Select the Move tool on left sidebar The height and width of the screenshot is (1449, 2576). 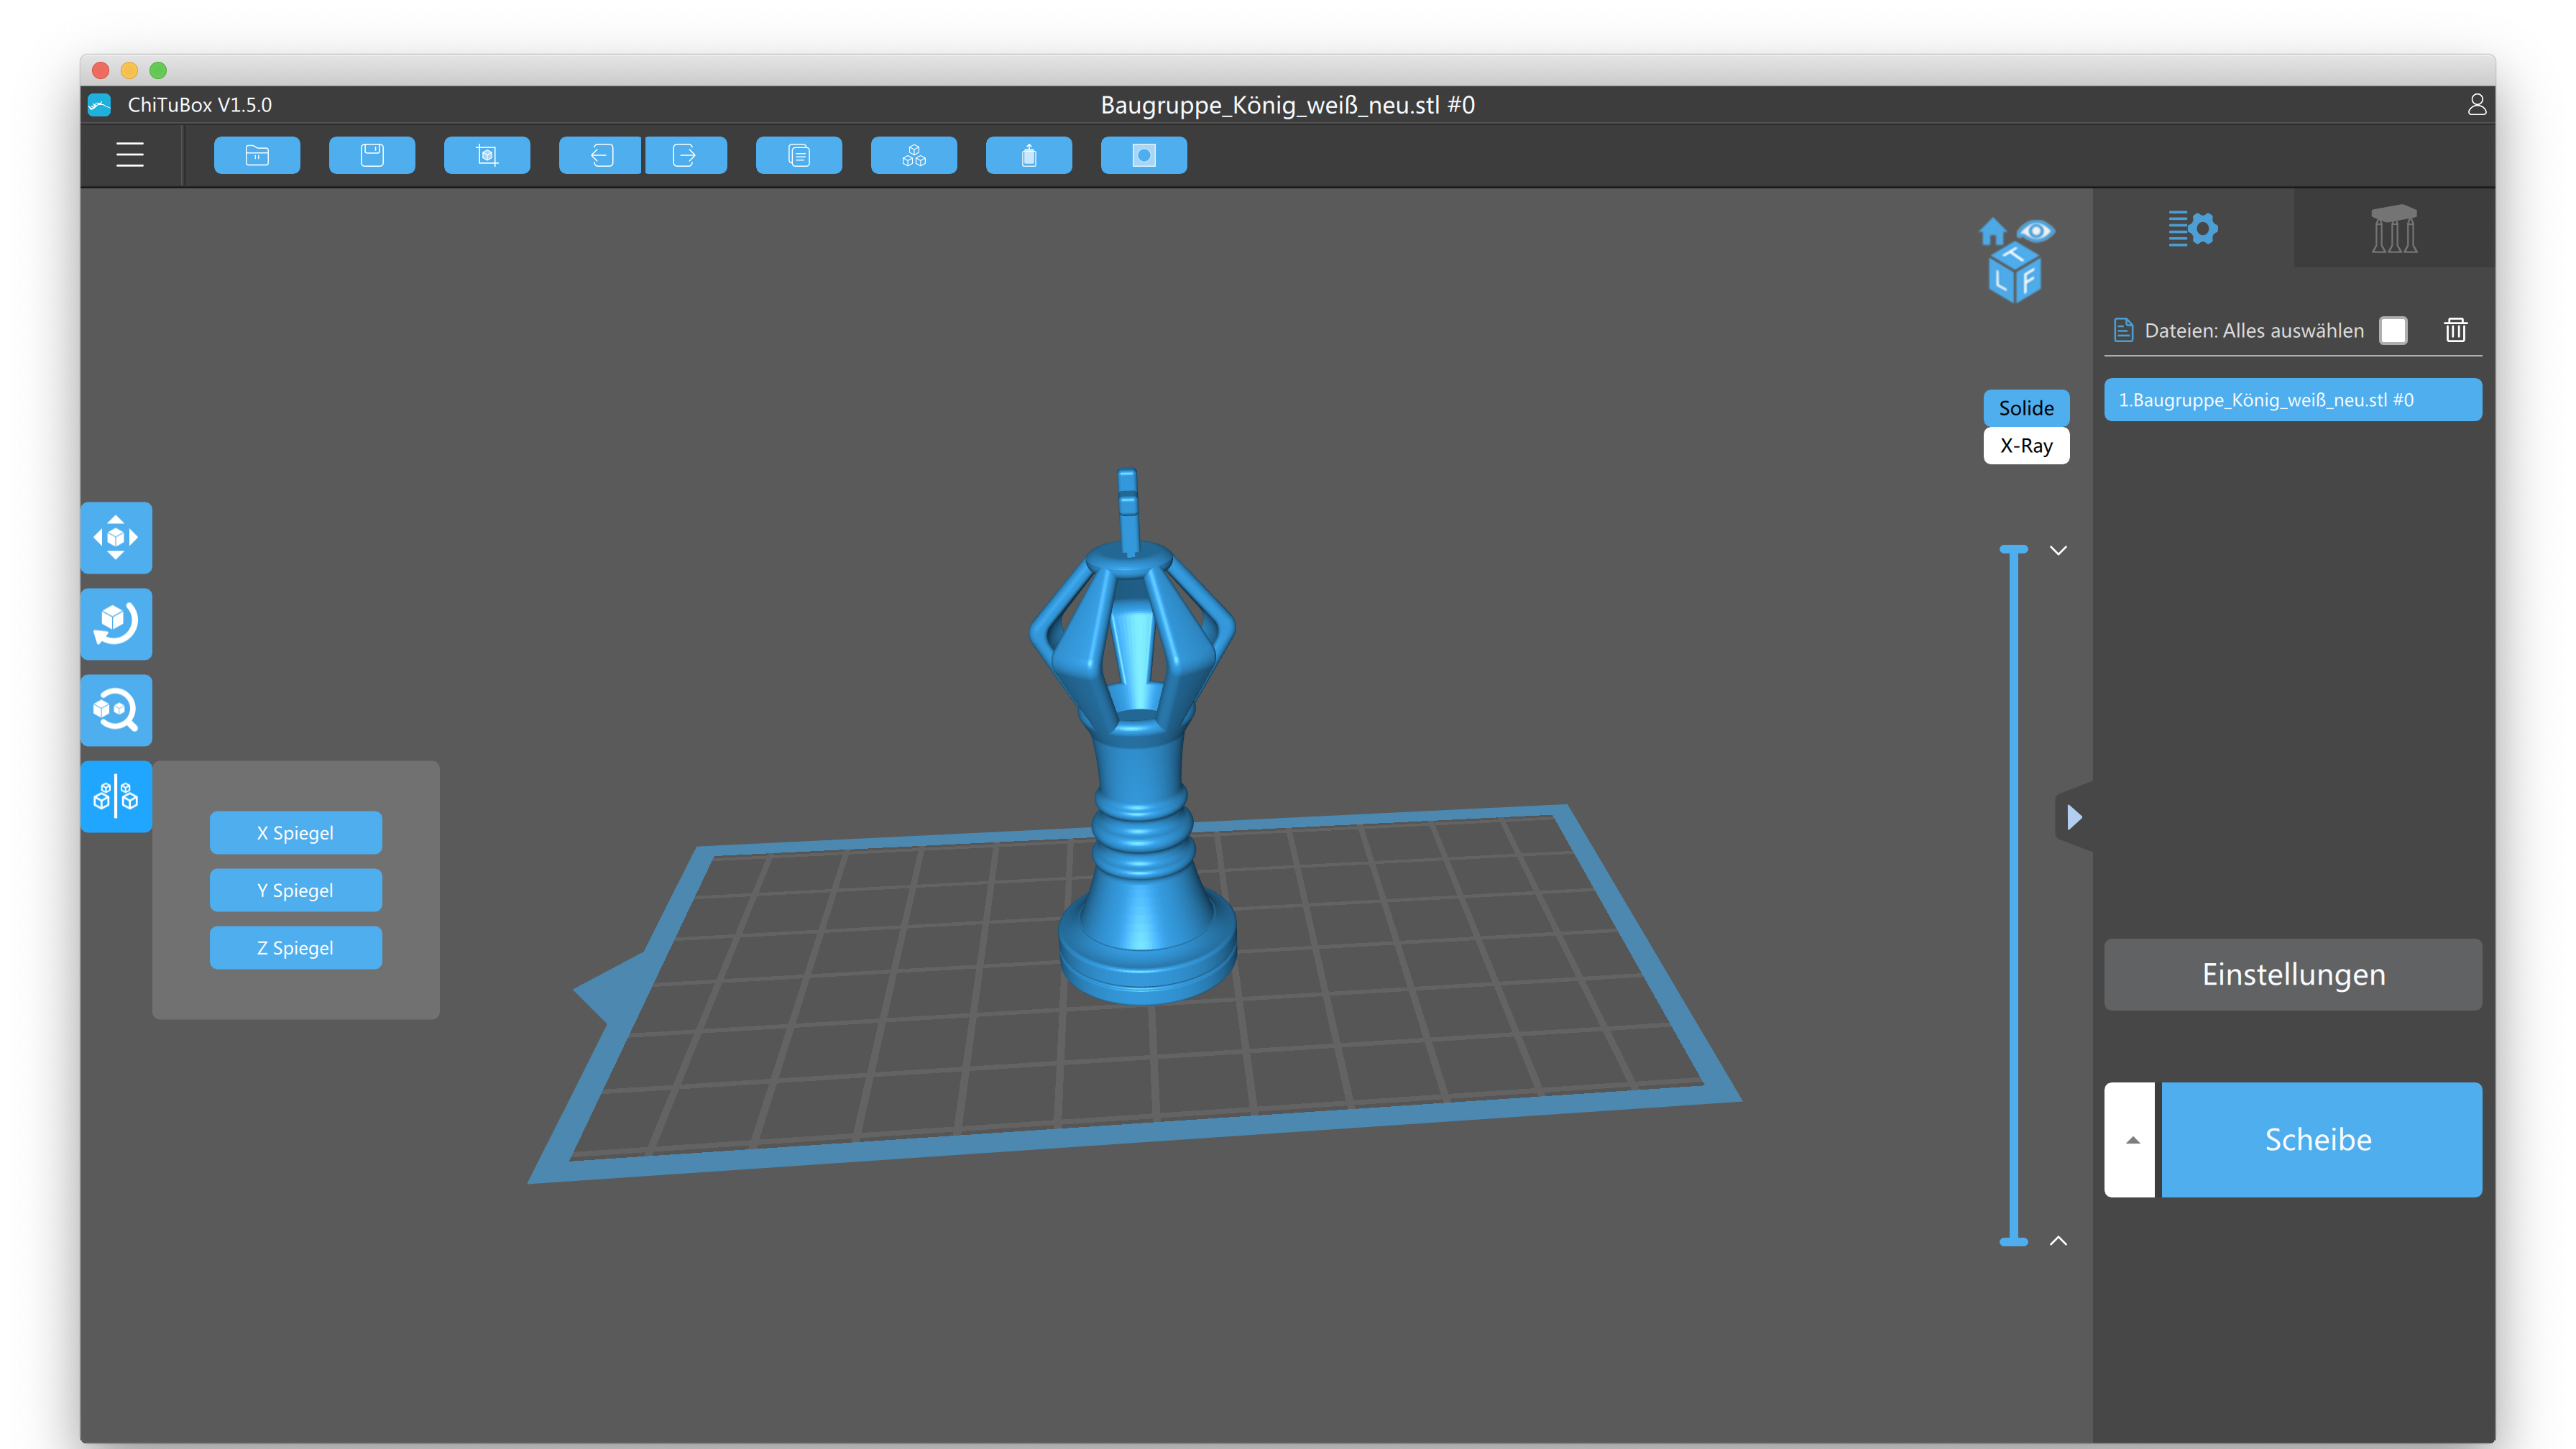tap(116, 537)
